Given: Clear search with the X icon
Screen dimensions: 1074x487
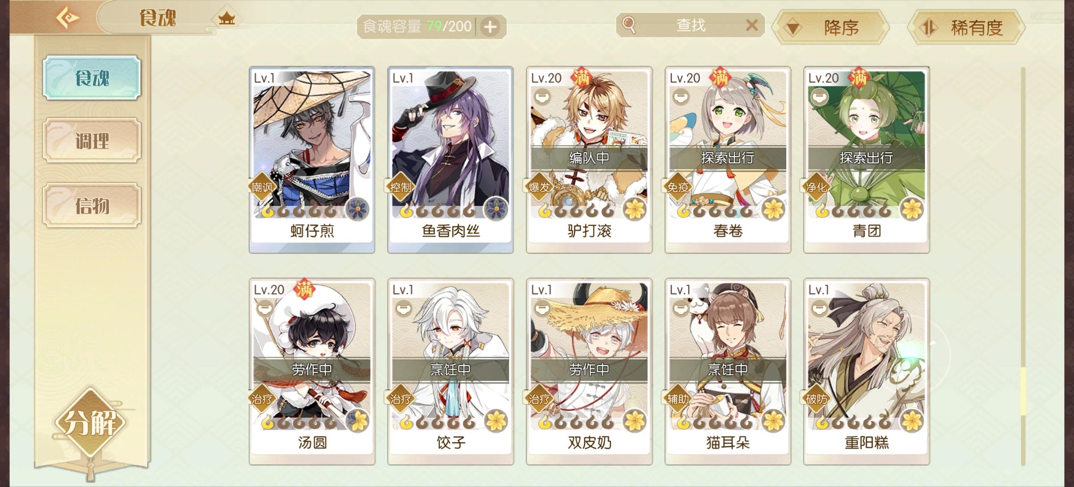Looking at the screenshot, I should tap(752, 25).
